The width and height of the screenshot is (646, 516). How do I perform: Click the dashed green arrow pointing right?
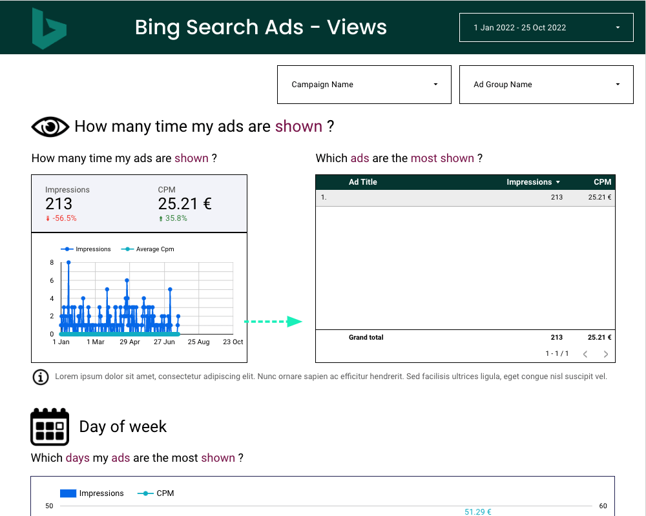coord(274,322)
